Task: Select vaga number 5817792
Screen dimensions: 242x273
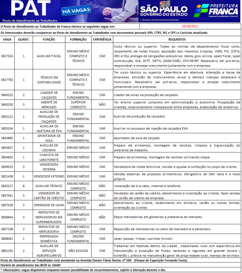Action: 7,80
